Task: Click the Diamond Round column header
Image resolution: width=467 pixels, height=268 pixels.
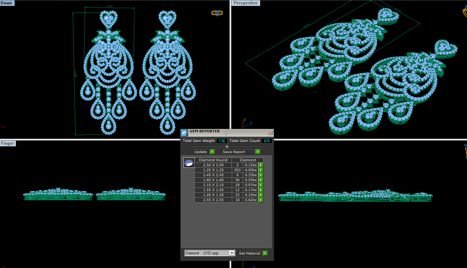Action: [213, 160]
